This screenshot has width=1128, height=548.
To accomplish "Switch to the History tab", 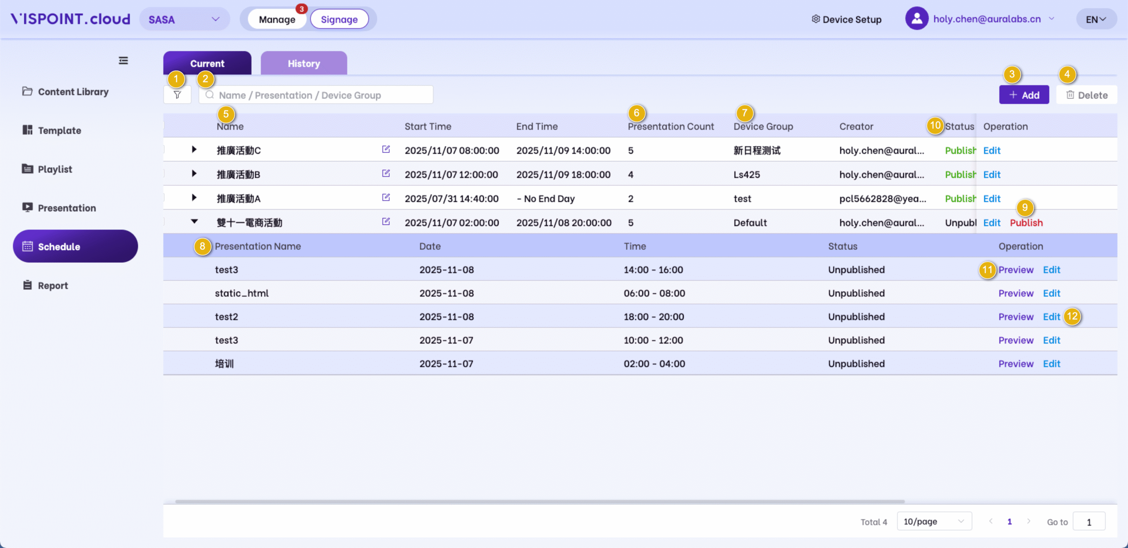I will (304, 63).
